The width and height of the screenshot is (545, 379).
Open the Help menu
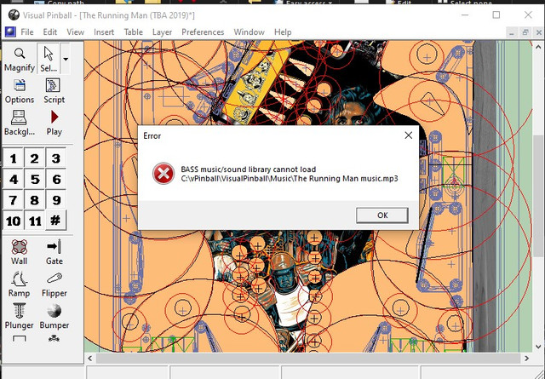(x=283, y=32)
